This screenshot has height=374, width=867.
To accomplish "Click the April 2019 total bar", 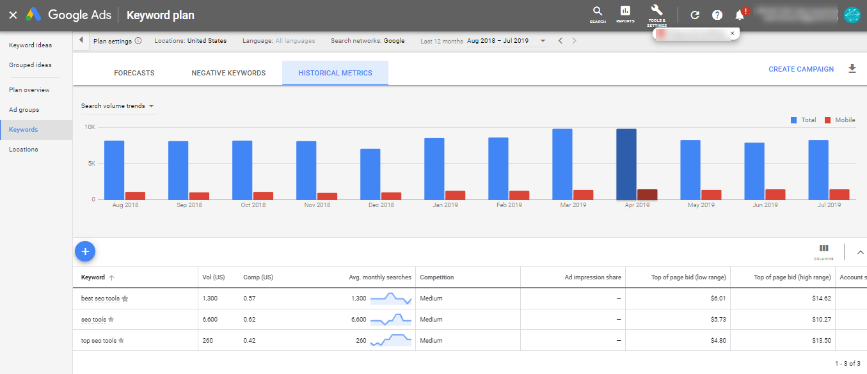I will point(626,164).
